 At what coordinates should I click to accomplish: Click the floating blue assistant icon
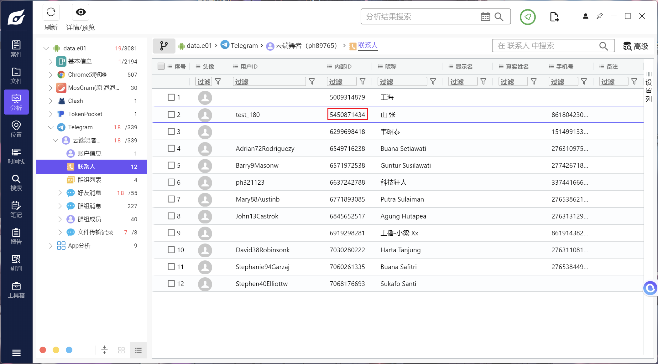pos(650,288)
